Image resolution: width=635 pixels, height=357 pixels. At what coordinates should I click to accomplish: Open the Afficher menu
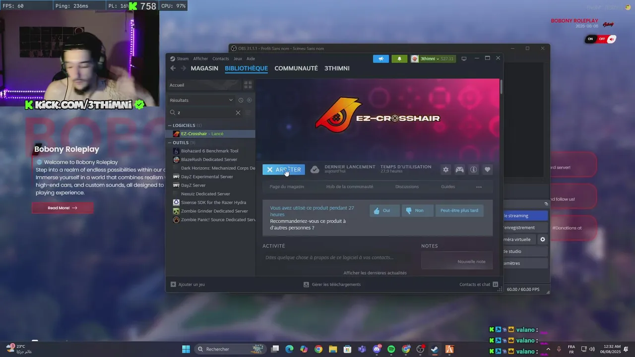click(200, 59)
